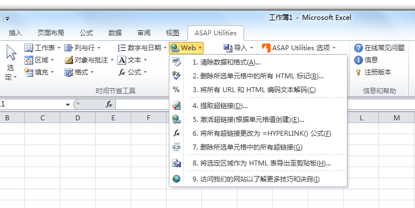415x208 pixels.
Task: Switch to the 页面布局 ribbon tab
Action: click(50, 33)
